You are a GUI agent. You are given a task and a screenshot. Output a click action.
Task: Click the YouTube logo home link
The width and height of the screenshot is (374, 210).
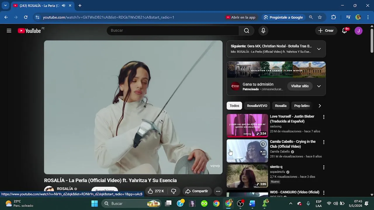pos(29,31)
